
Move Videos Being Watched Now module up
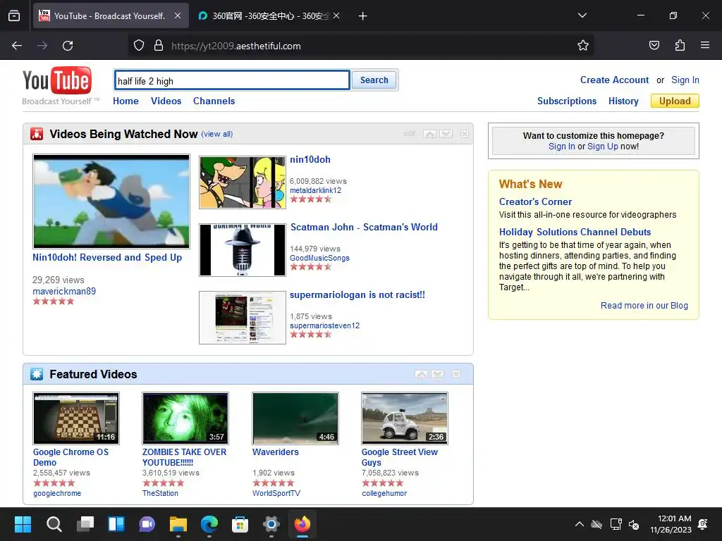[x=429, y=134]
